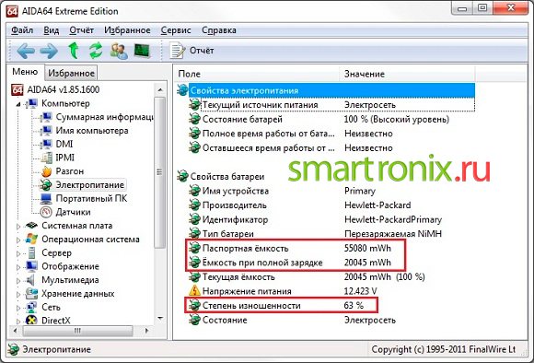Viewport: 534px width, 363px height.
Task: Click the Хранение данных drive icon
Action: [x=31, y=294]
